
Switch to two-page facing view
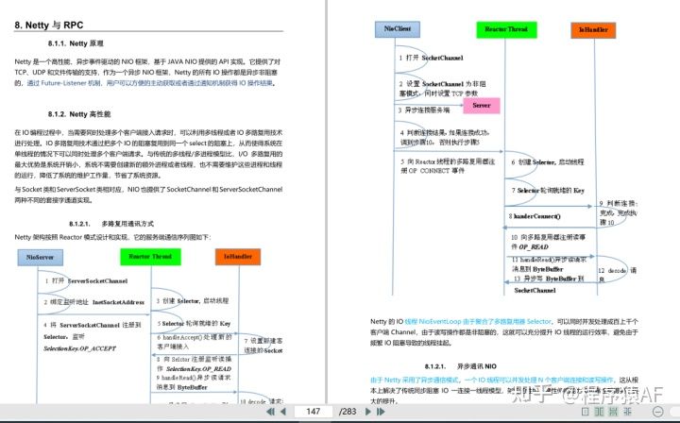[x=600, y=412]
